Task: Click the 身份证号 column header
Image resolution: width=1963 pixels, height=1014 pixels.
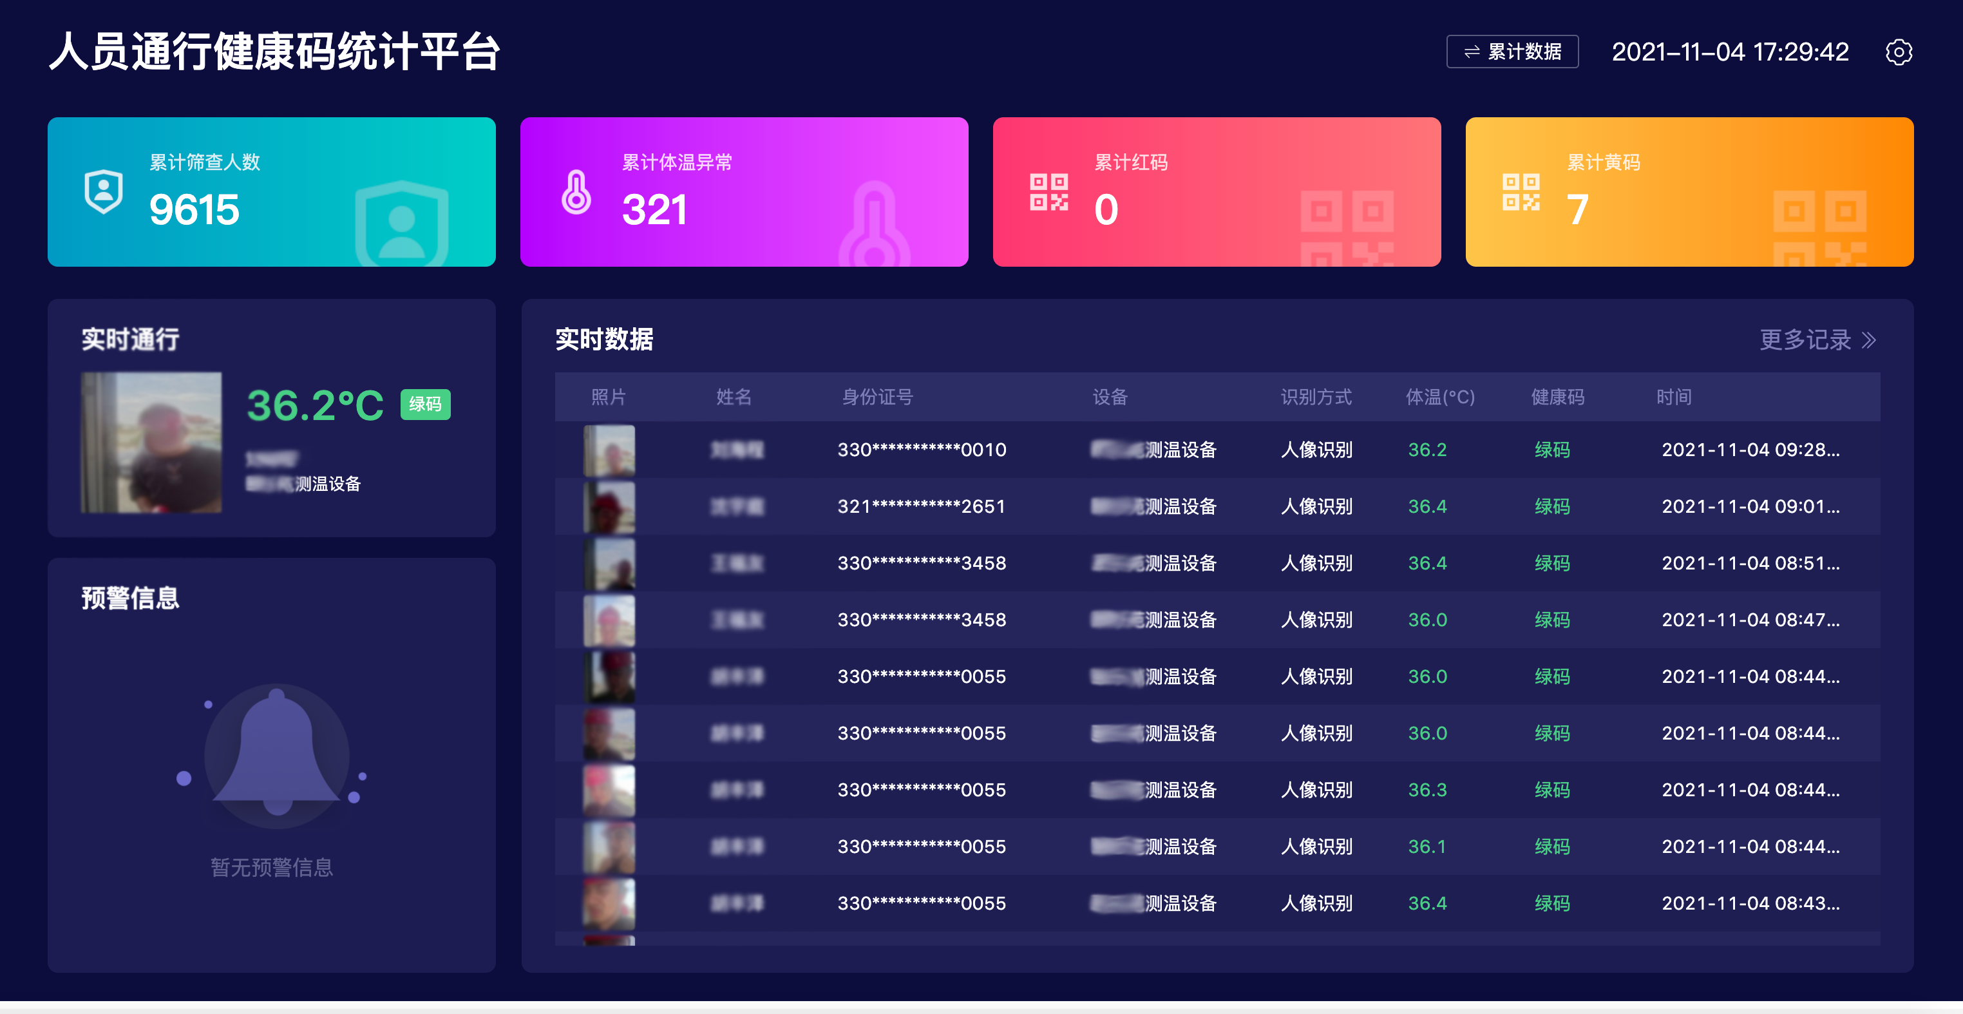Action: [x=877, y=397]
